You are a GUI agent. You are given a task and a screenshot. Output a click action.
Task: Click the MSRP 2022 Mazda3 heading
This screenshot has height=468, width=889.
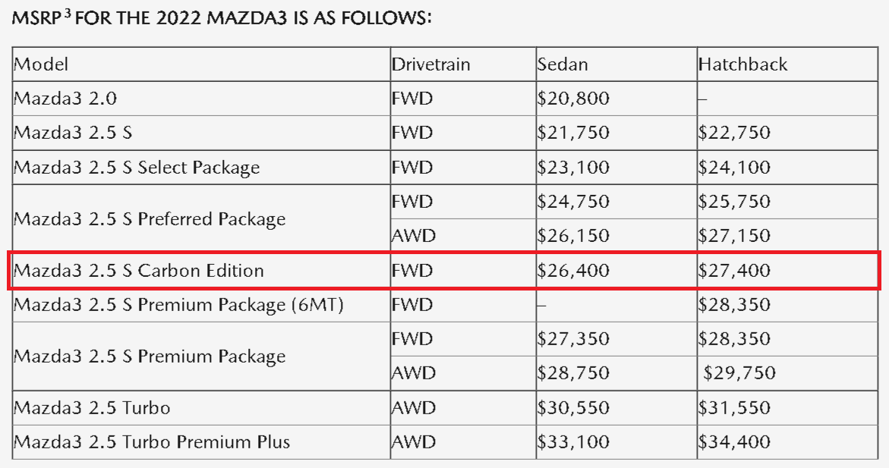[222, 17]
